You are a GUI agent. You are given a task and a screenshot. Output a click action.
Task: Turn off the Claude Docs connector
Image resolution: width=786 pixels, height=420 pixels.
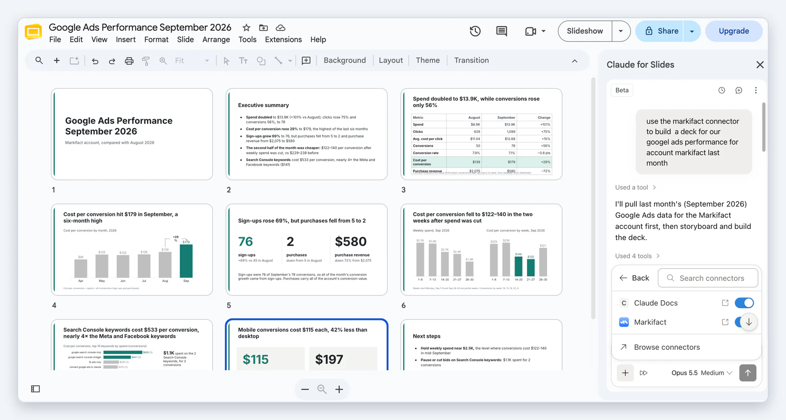click(744, 303)
